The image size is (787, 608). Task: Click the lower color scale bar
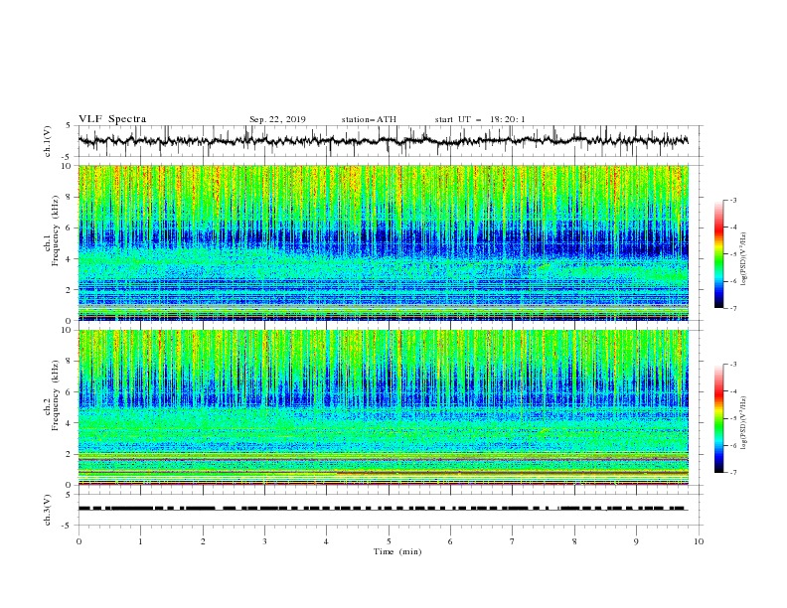click(x=718, y=418)
